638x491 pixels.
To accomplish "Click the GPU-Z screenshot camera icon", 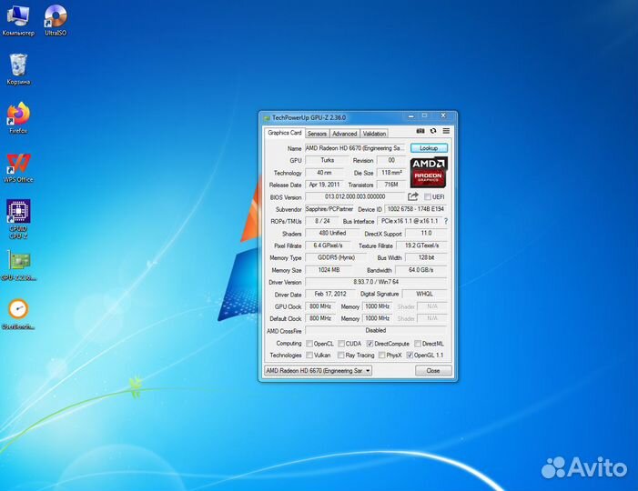I will point(420,131).
